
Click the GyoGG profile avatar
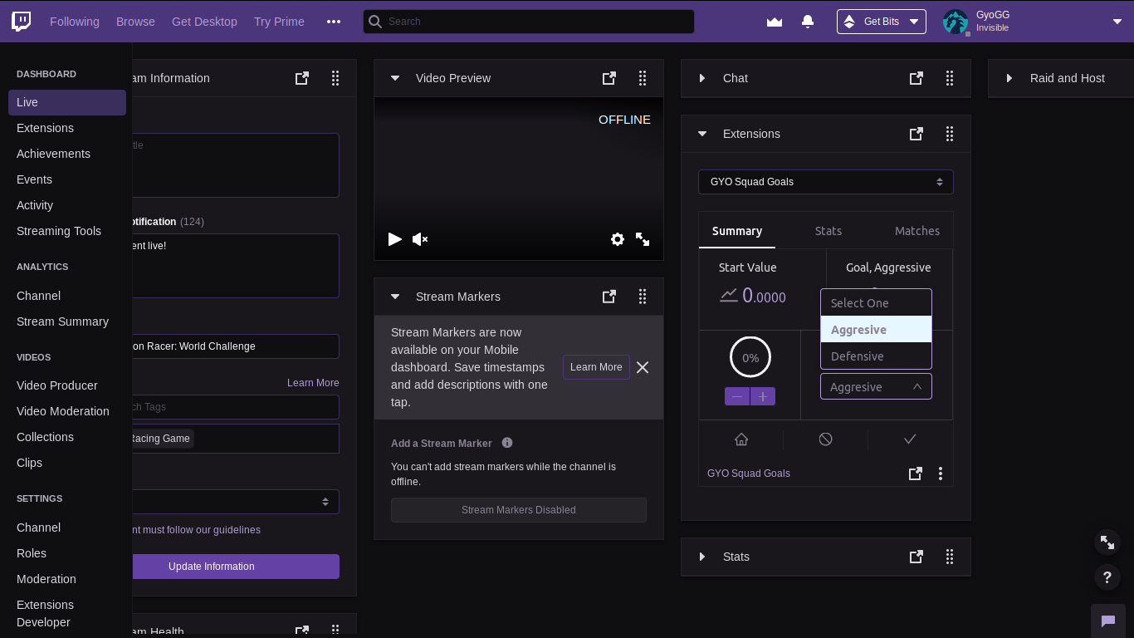click(x=956, y=22)
